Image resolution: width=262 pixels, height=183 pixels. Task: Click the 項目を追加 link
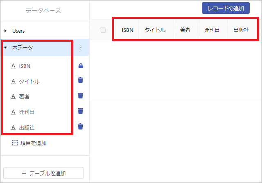click(x=34, y=143)
